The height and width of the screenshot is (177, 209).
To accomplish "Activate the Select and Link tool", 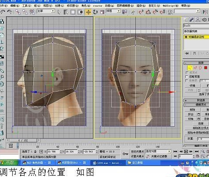I will pyautogui.click(x=18, y=12).
